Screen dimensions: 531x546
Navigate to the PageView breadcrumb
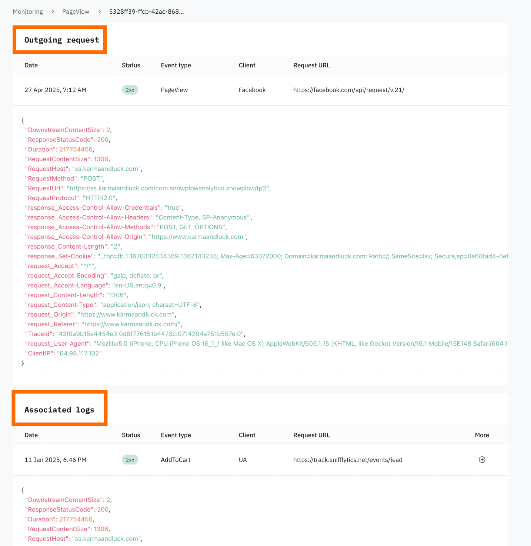[x=76, y=11]
